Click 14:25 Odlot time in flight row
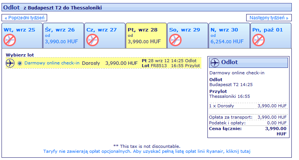This screenshot has height=160, width=299. pos(184,61)
